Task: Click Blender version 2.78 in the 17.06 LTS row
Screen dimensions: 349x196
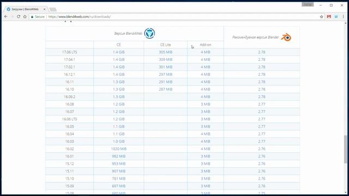Action: [x=262, y=52]
